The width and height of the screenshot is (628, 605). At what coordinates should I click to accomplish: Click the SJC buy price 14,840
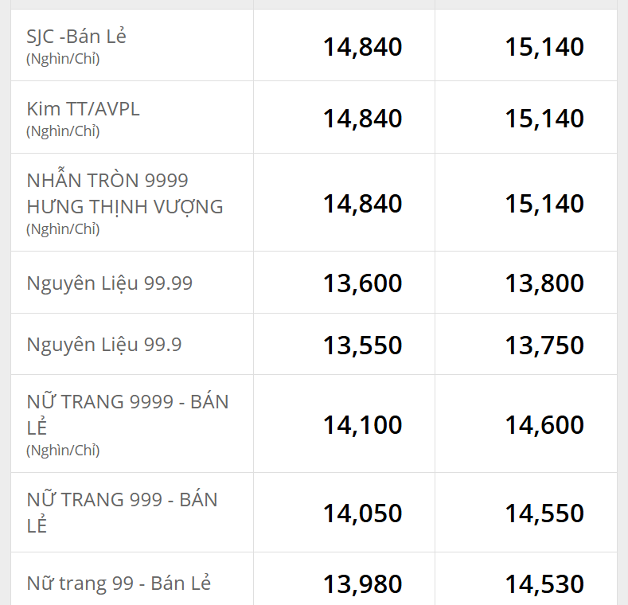coord(362,47)
